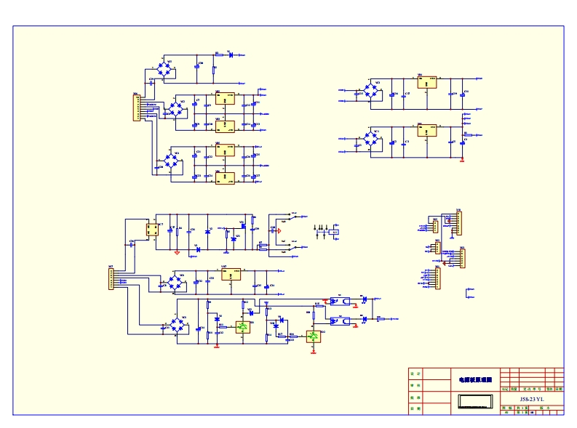Select the topmost bridge rectifier in upper-left circuit
The height and width of the screenshot is (428, 577).
[x=167, y=70]
